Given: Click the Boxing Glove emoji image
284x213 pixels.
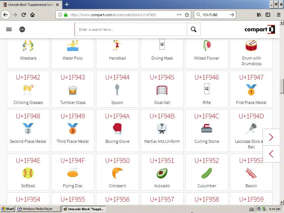Looking at the screenshot, I should coord(117,129).
